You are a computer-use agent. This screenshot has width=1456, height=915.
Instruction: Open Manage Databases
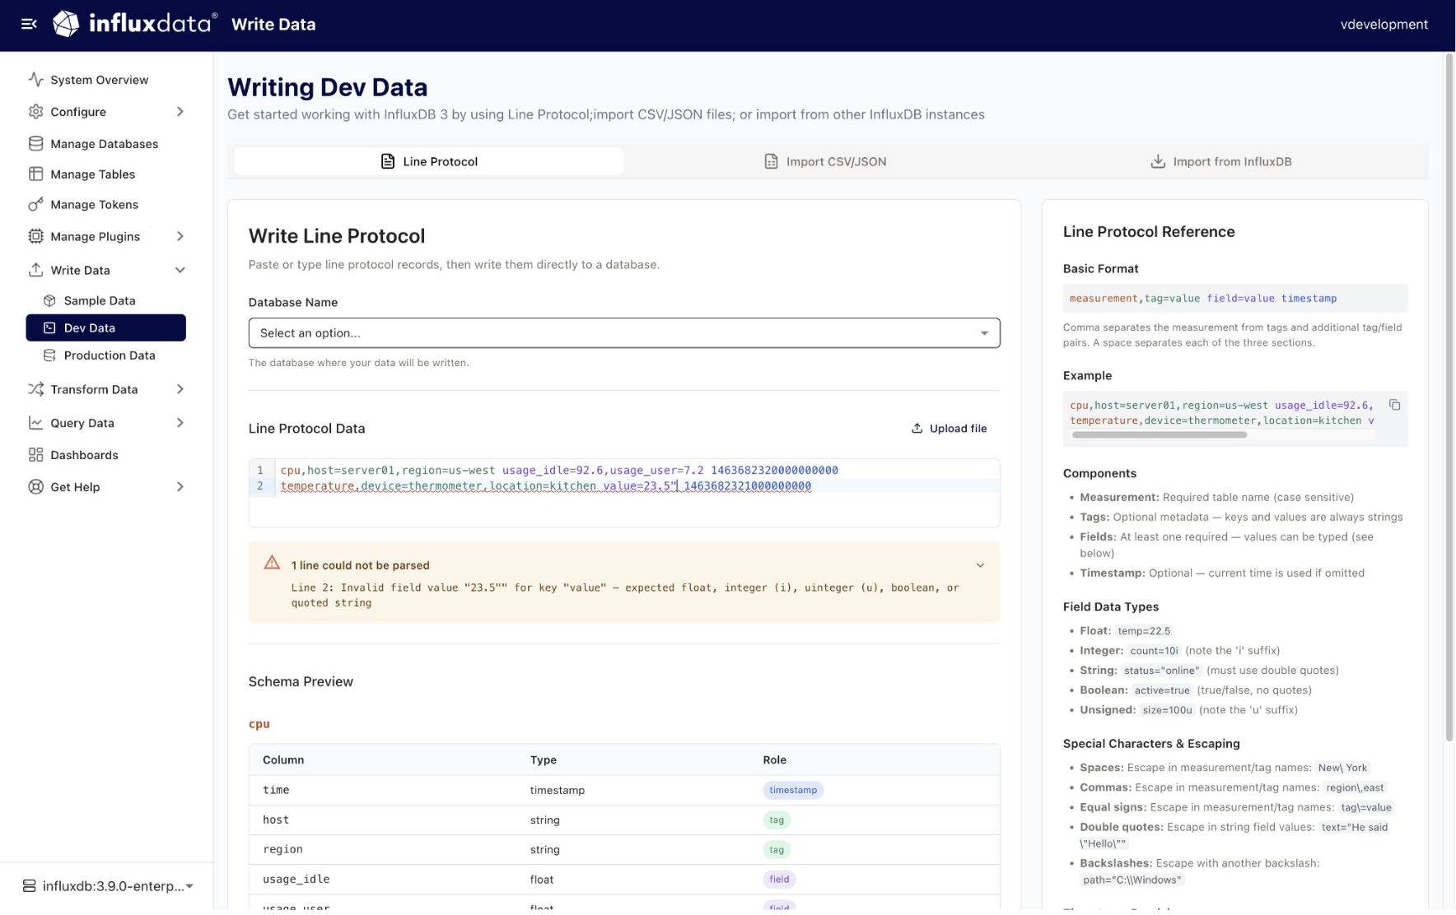pos(104,143)
